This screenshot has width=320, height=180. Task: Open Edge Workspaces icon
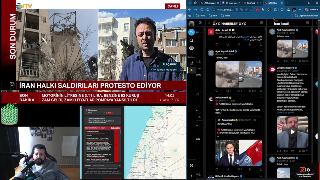pos(196,3)
